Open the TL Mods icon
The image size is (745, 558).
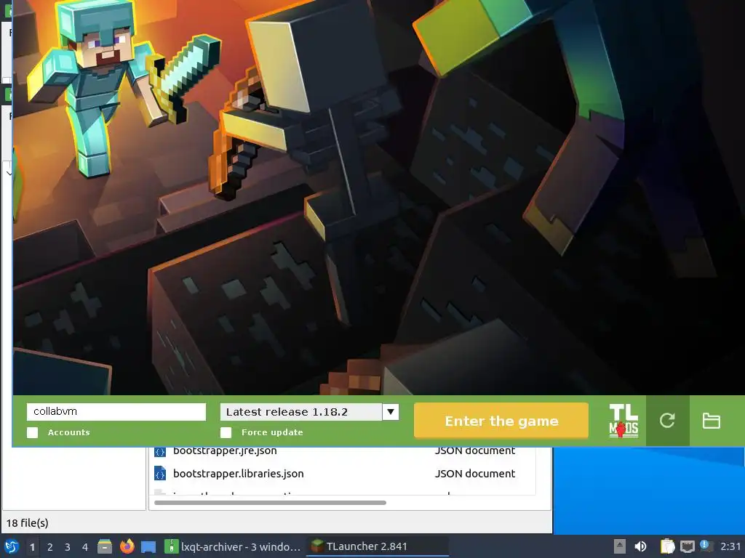click(624, 421)
